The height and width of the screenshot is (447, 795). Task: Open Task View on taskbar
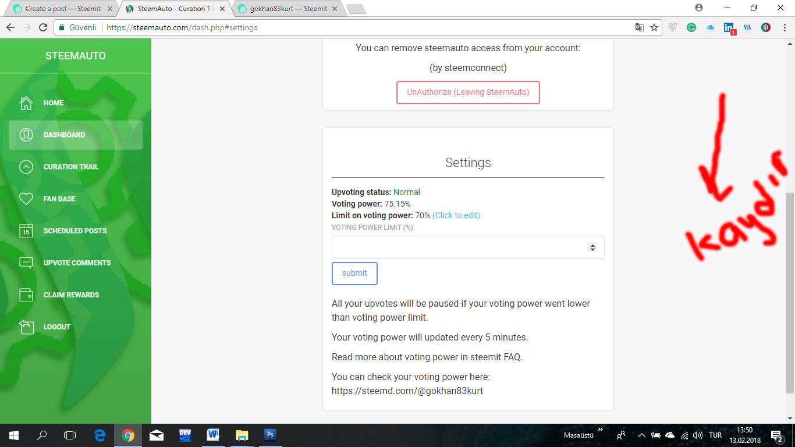[x=70, y=435]
